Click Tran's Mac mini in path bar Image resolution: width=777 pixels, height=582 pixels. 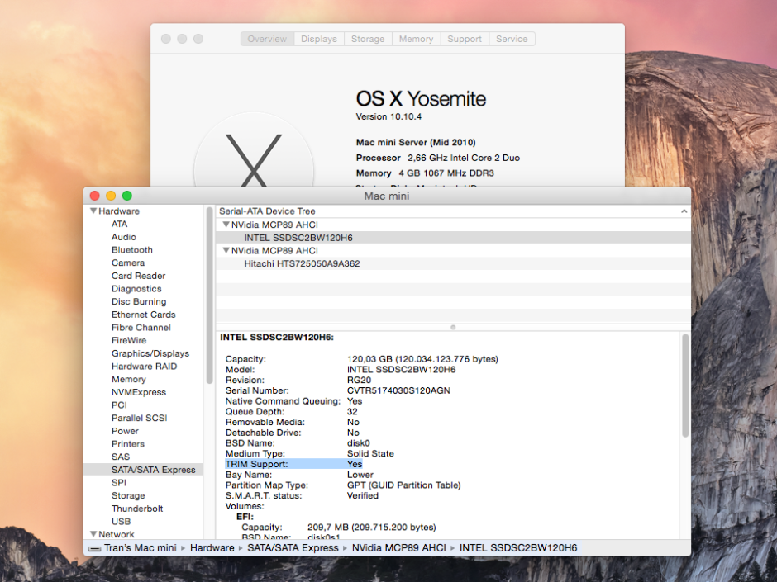coord(141,548)
